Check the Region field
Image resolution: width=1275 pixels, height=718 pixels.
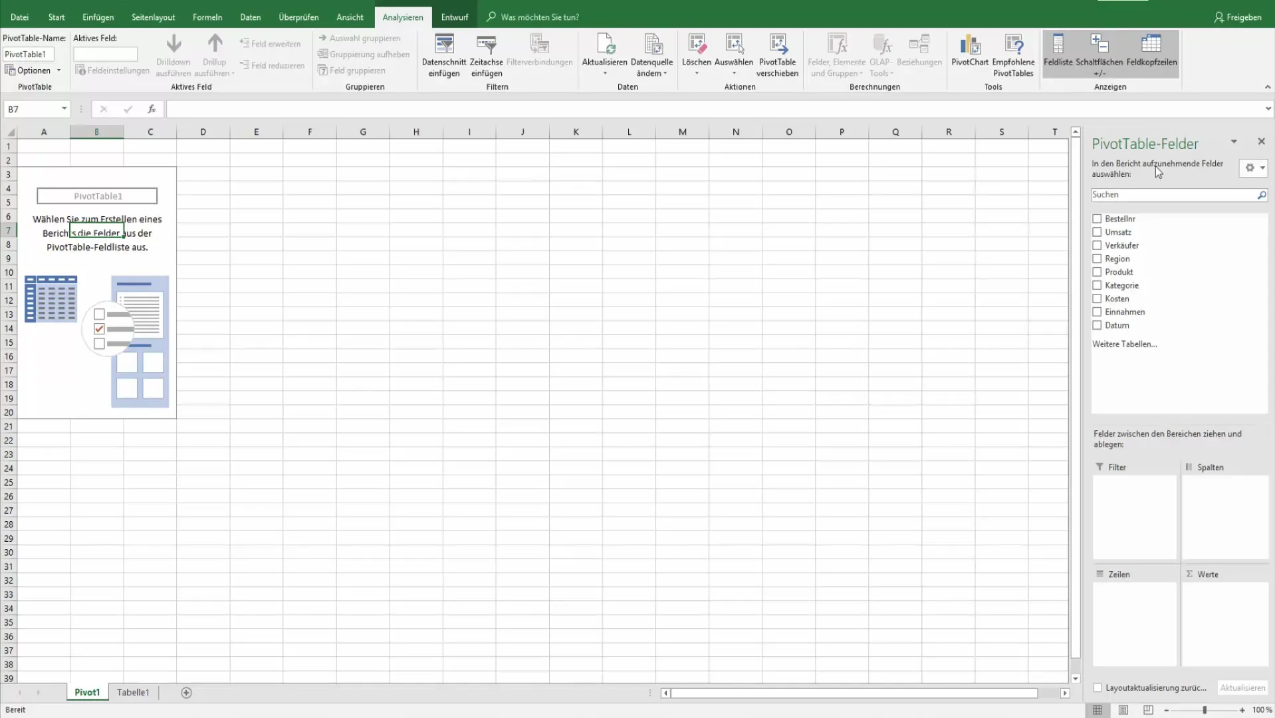click(x=1097, y=259)
